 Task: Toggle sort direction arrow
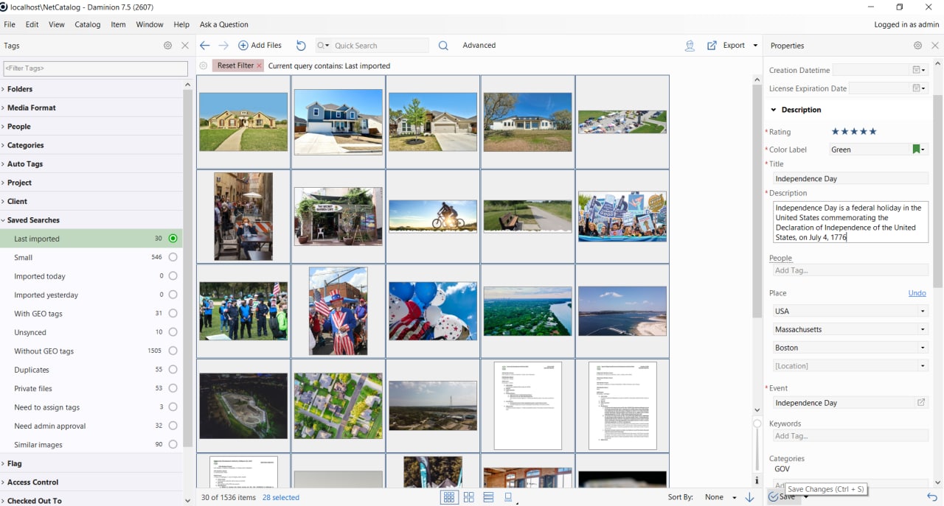point(749,498)
